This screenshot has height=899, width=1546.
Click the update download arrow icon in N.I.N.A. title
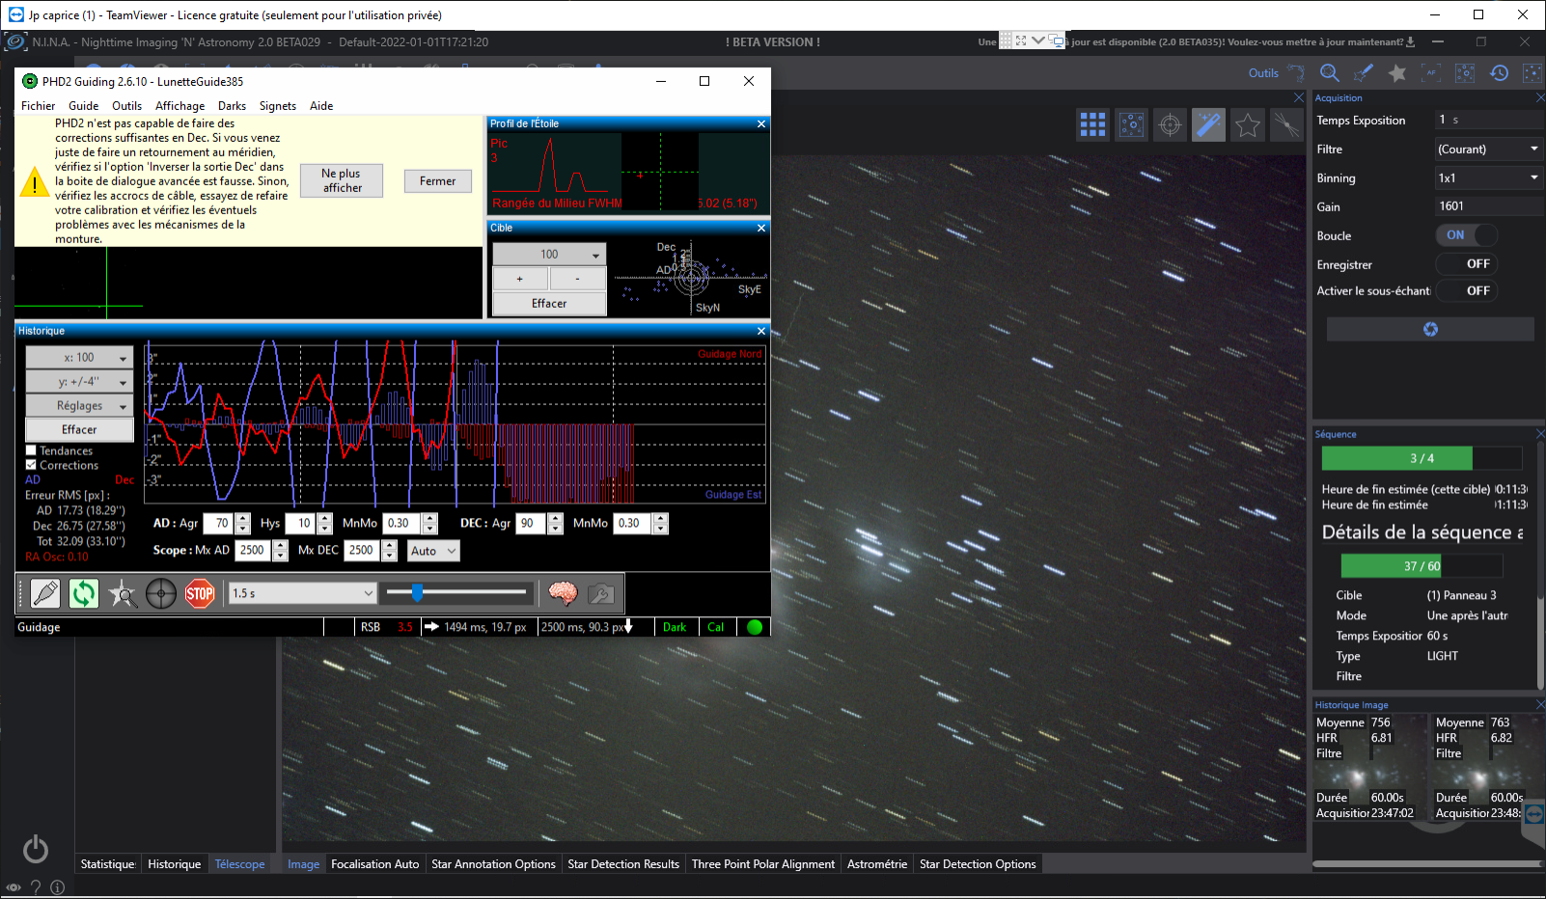pos(1410,41)
